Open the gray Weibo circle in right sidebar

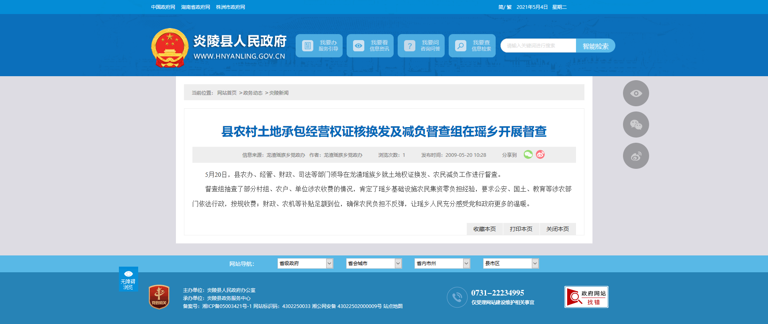click(x=636, y=156)
